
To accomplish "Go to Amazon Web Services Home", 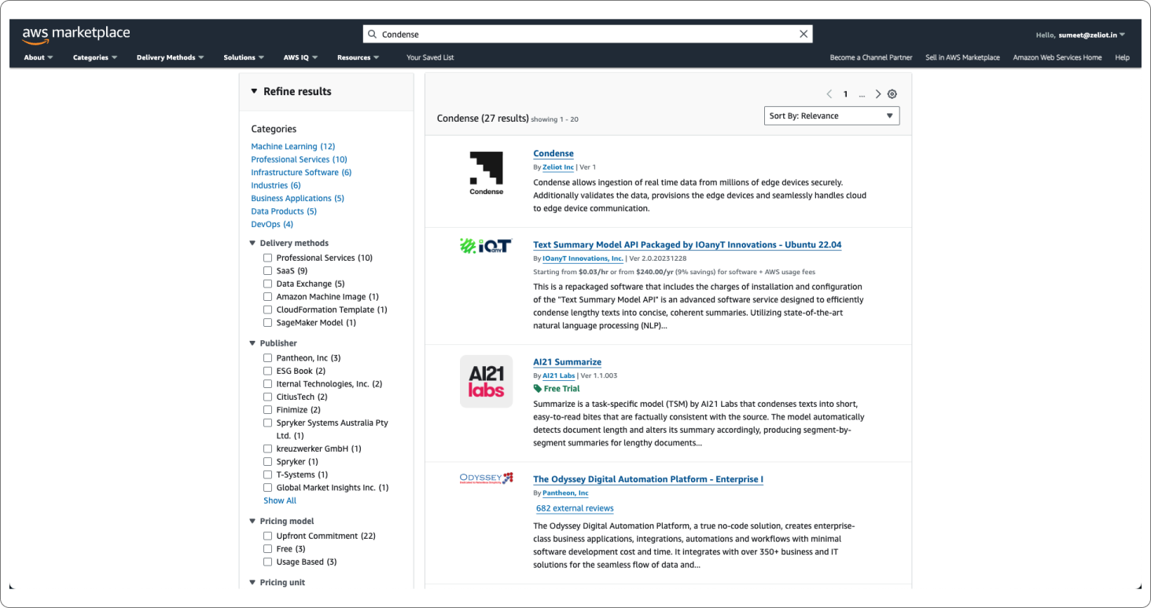I will coord(1057,57).
